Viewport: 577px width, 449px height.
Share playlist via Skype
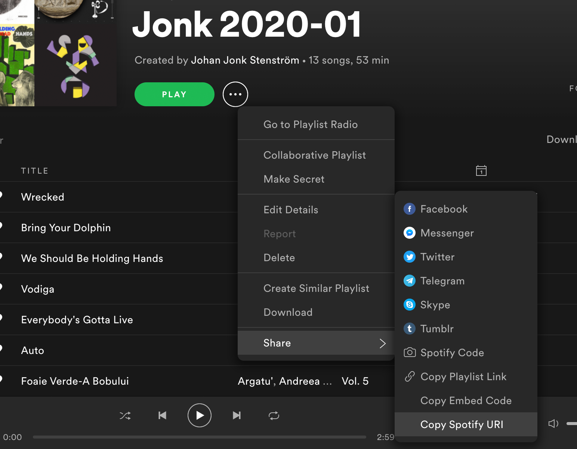(466, 305)
